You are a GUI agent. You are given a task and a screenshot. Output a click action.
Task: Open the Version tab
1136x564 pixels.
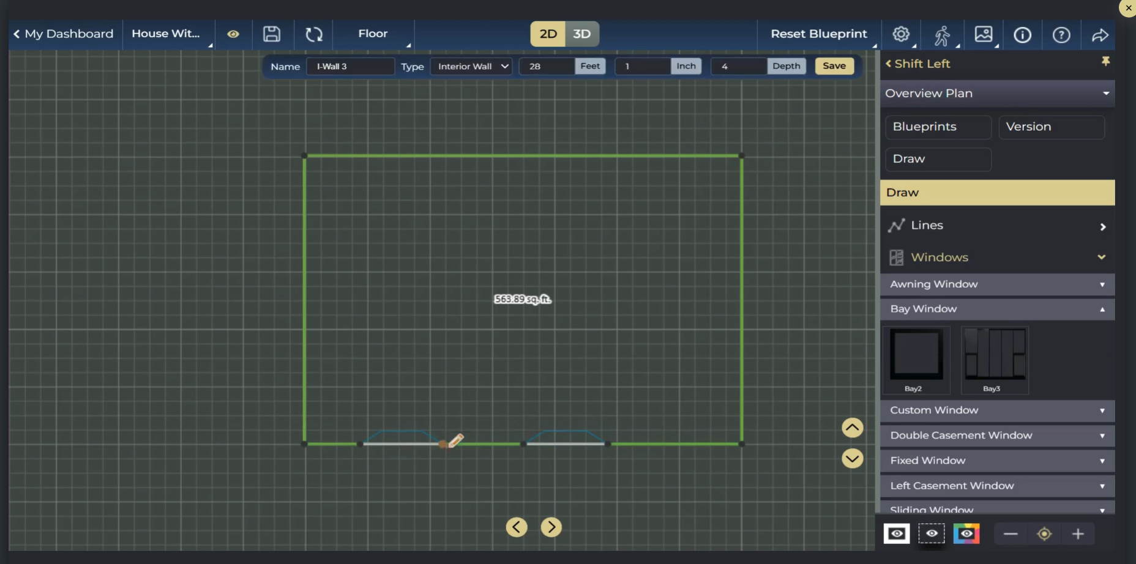point(1052,127)
